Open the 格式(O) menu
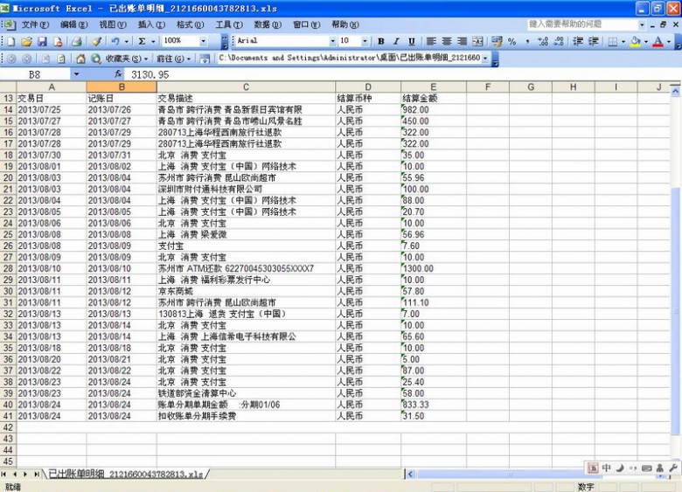The height and width of the screenshot is (492, 682). [190, 24]
